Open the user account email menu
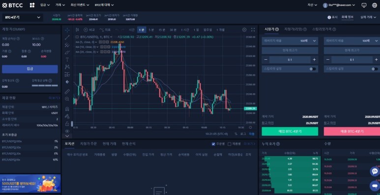Screen dimensions: 380x195 340,5
